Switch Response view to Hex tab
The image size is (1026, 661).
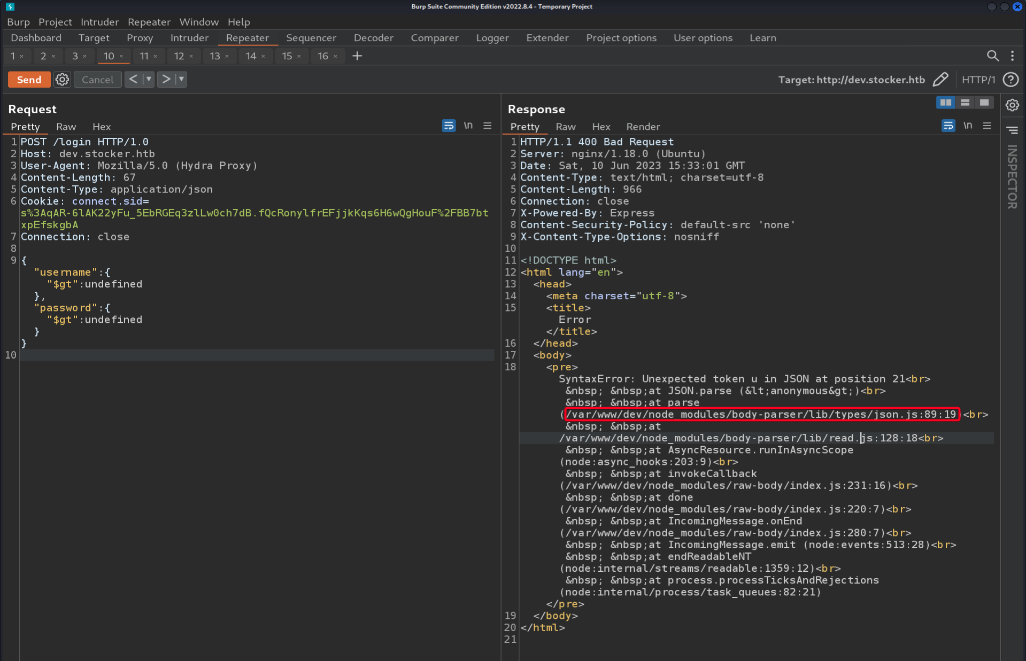(601, 127)
